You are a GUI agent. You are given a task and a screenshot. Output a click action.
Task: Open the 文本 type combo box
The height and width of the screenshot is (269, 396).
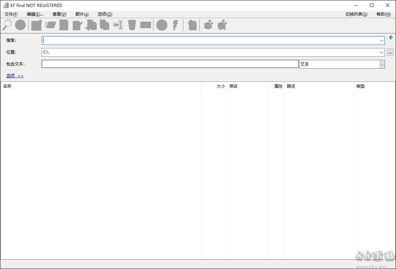click(x=342, y=64)
